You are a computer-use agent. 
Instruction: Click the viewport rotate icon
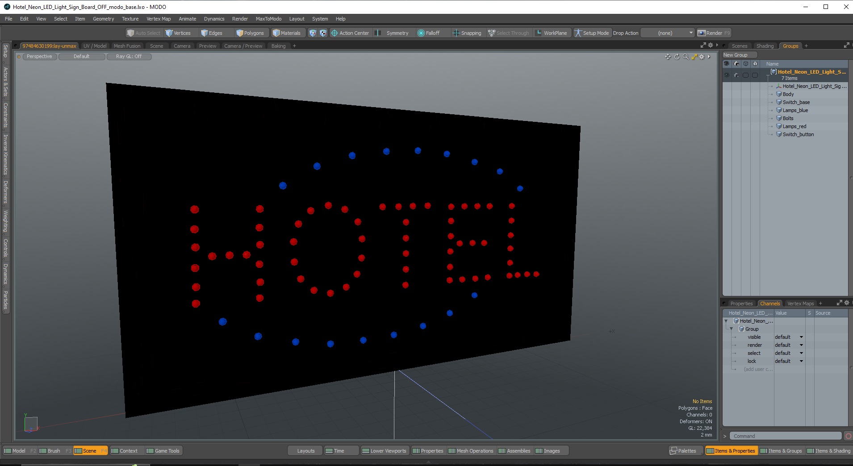677,57
